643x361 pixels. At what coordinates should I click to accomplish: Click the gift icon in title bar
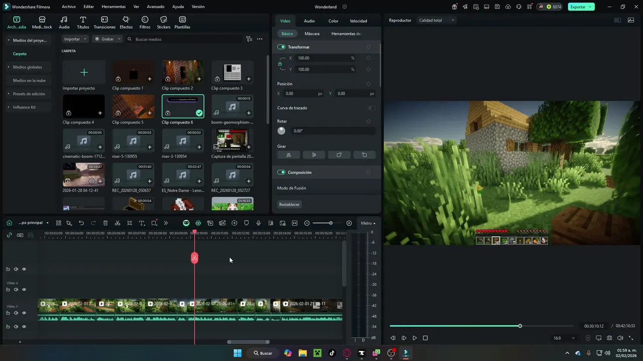click(455, 7)
